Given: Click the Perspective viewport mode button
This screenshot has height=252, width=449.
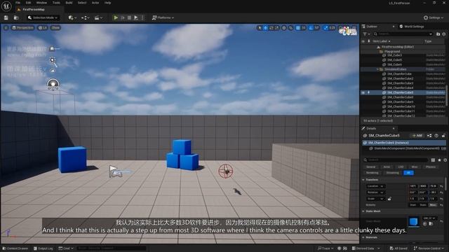Looking at the screenshot, I should [x=23, y=28].
